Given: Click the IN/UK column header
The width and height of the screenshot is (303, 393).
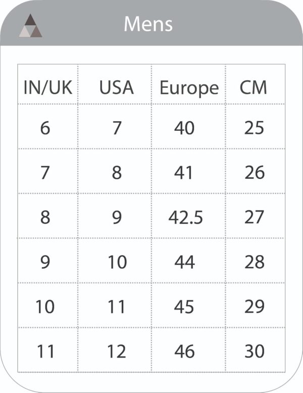Looking at the screenshot, I should 48,87.
